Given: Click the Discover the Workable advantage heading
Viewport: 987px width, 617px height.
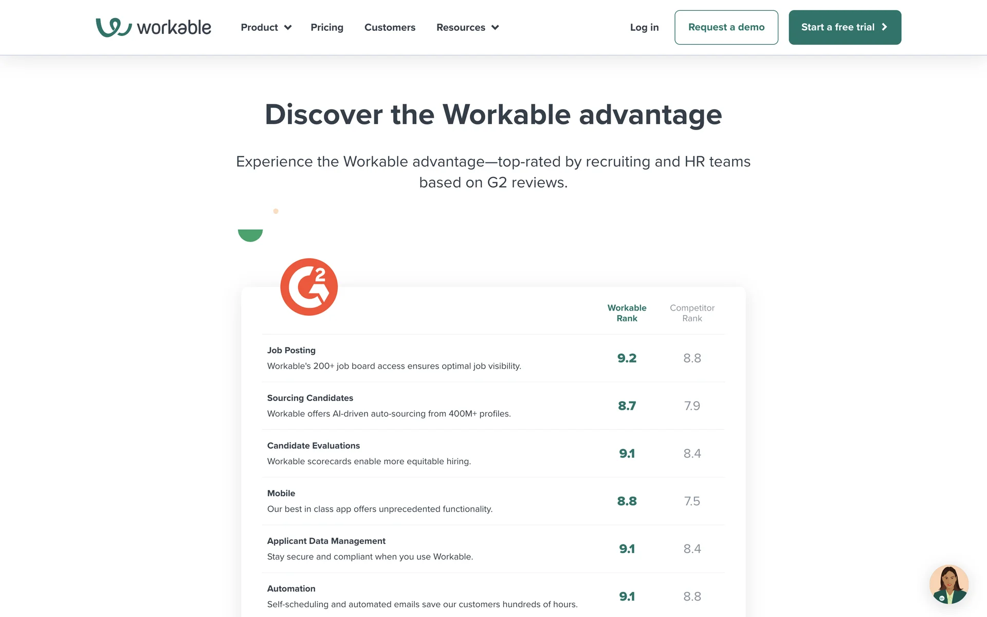Looking at the screenshot, I should (x=493, y=114).
